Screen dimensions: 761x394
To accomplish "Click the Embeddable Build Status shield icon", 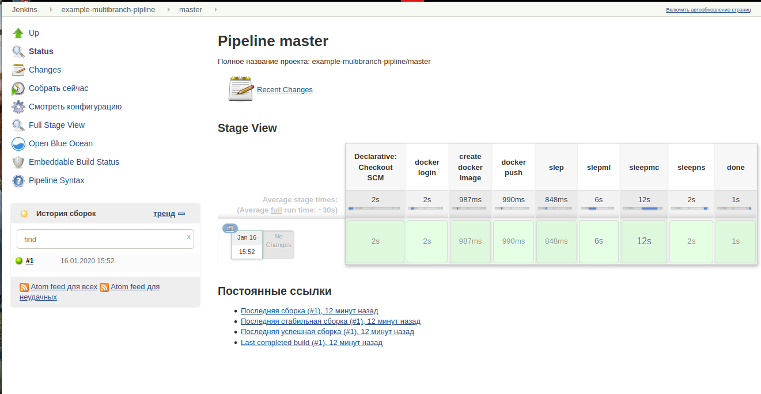I will click(18, 162).
